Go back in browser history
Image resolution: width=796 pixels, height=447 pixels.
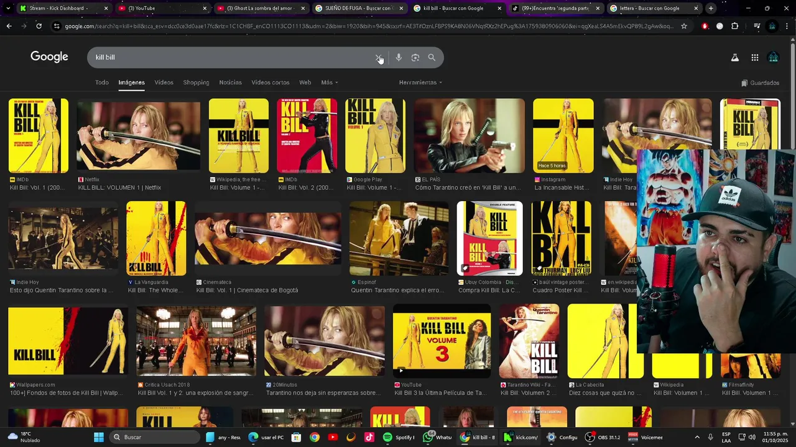tap(9, 26)
